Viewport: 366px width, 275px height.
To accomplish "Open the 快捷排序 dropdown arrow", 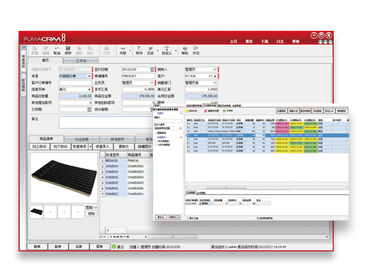I will [x=90, y=147].
